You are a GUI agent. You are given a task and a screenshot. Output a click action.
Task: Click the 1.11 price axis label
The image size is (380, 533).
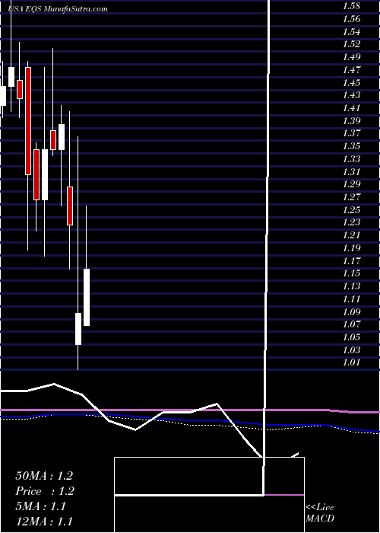351,298
